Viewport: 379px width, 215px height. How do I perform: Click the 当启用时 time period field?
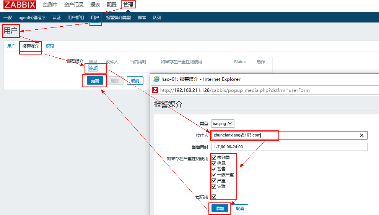[x=290, y=147]
